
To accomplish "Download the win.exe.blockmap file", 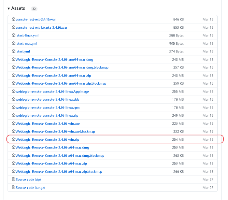I will tap(55, 132).
